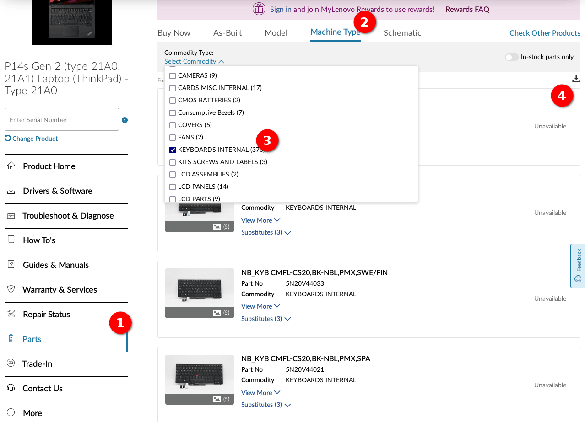
Task: Expand View More for SWE/FIN keyboard
Action: click(261, 306)
